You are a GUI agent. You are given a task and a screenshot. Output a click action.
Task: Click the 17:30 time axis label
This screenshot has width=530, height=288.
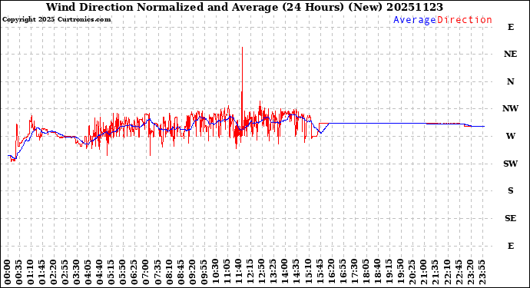click(x=355, y=272)
